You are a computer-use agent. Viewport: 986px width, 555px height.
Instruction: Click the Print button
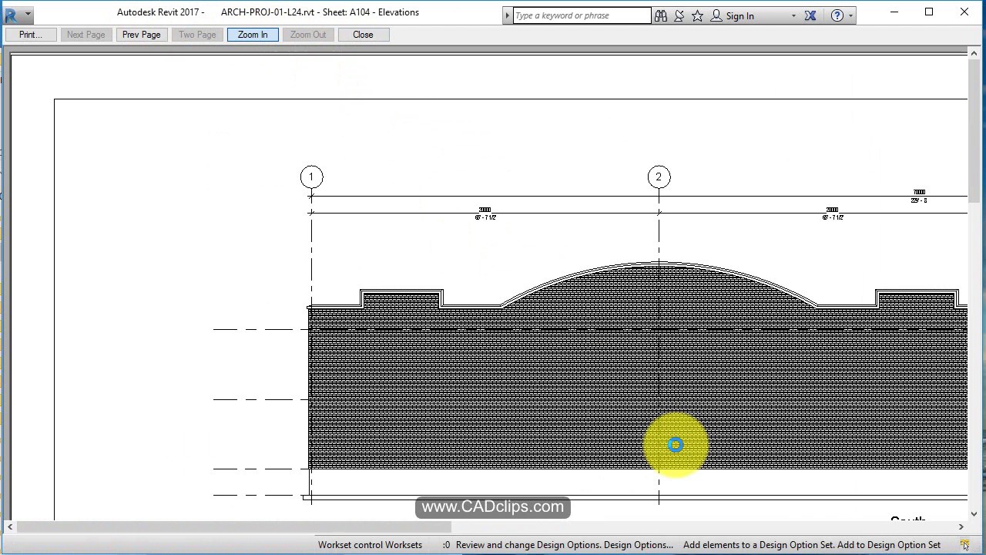pyautogui.click(x=30, y=34)
